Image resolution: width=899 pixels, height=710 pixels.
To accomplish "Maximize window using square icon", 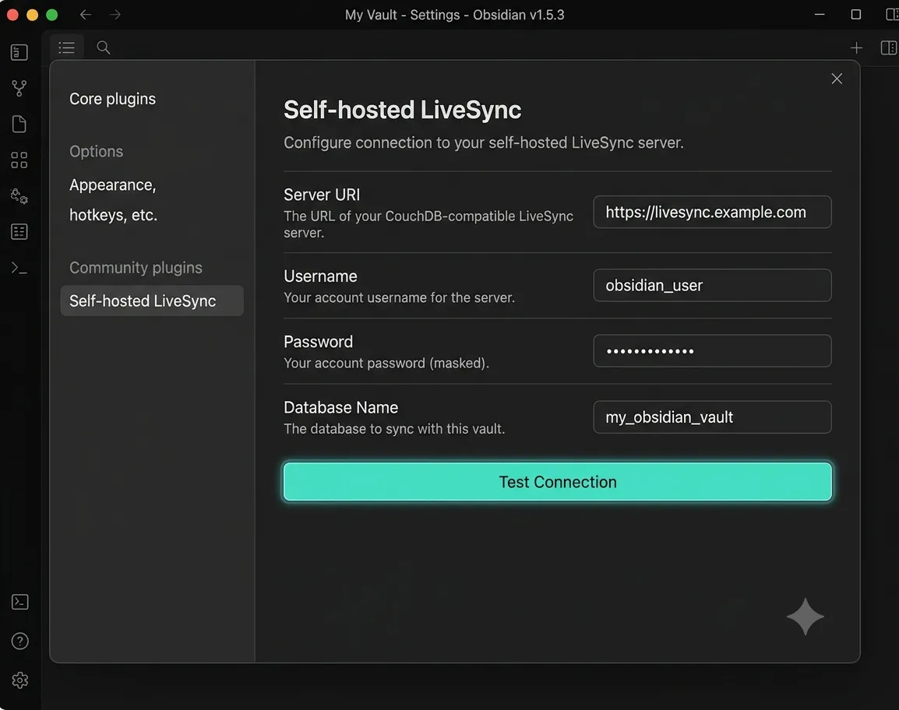I will point(855,14).
